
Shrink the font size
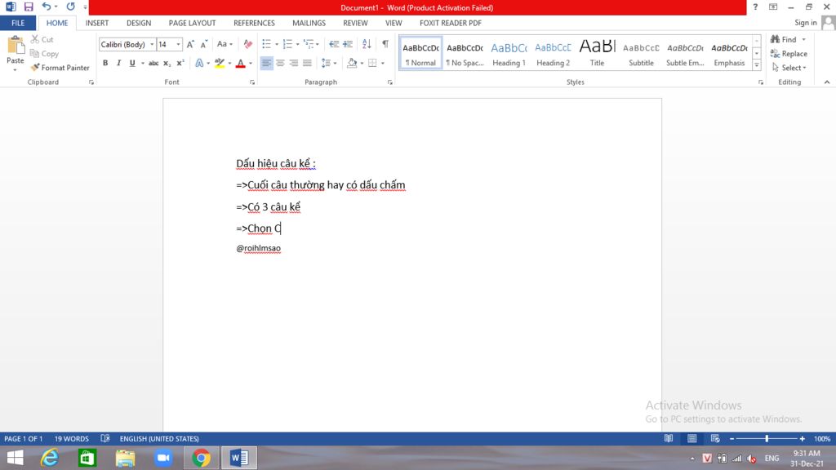point(203,44)
